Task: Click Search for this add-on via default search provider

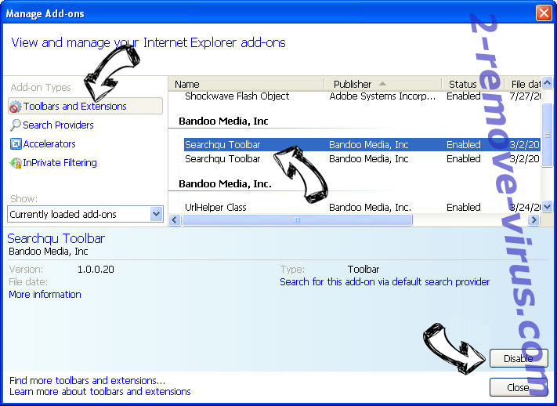Action: [385, 282]
